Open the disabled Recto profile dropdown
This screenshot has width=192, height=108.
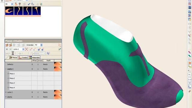40,53
